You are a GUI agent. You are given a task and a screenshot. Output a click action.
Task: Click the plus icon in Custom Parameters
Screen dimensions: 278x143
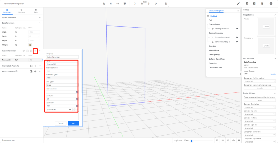pyautogui.click(x=35, y=51)
